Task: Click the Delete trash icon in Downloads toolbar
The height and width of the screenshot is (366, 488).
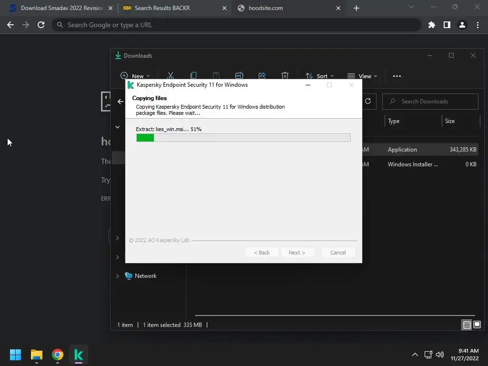Action: (x=285, y=76)
